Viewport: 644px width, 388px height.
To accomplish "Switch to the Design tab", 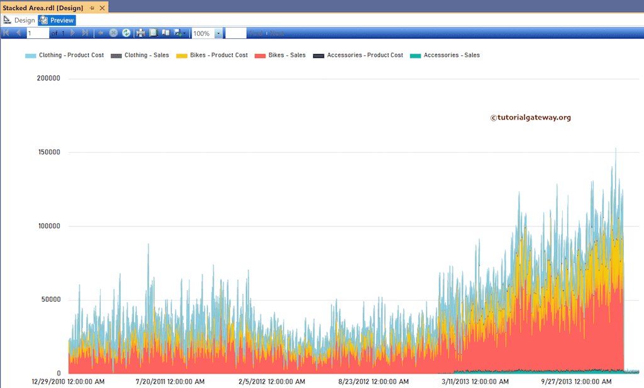I will click(19, 20).
